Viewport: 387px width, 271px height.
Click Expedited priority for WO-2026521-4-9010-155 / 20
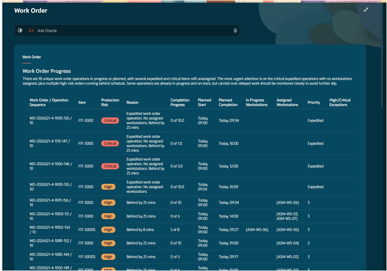(x=315, y=187)
